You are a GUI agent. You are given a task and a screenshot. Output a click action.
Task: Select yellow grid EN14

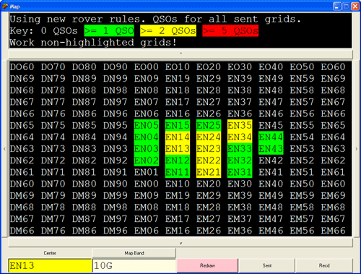coord(178,137)
